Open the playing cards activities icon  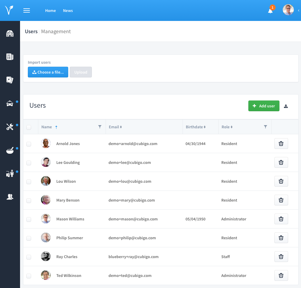(10, 80)
